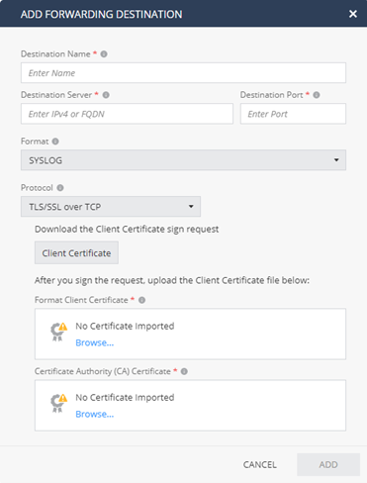Click the 'After you sign the request' instruction text
Screen dimensions: 367x483
(x=172, y=280)
